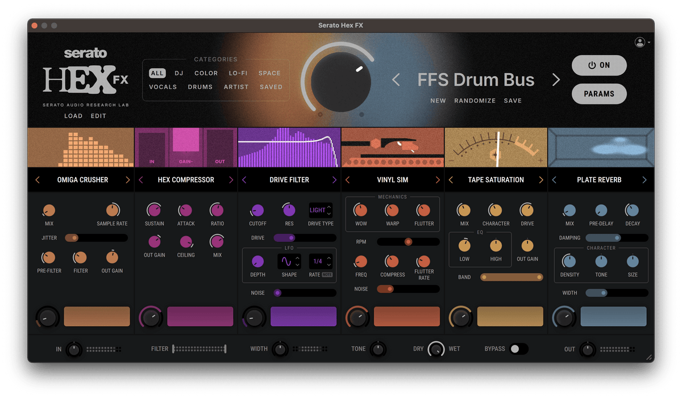682x399 pixels.
Task: Toggle the Drive Filter purple pad
Action: (x=303, y=317)
